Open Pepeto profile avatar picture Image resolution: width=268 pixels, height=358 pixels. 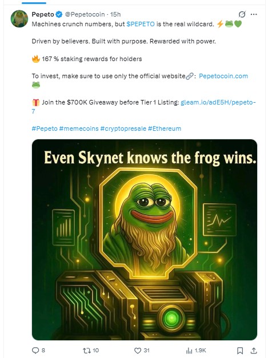(x=19, y=19)
